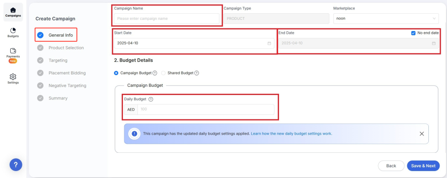Open the Payments wallet icon
The width and height of the screenshot is (447, 178).
pos(13,51)
